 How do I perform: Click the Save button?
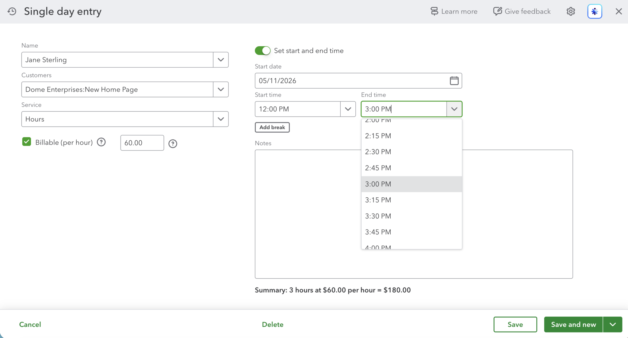coord(515,325)
